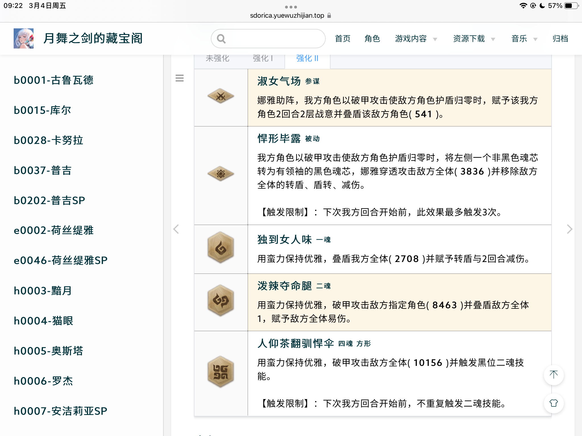Tap the three-dot multitasking indicator
The width and height of the screenshot is (582, 436).
(291, 7)
